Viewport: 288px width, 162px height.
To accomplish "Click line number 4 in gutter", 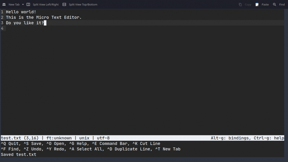I will coord(2,28).
